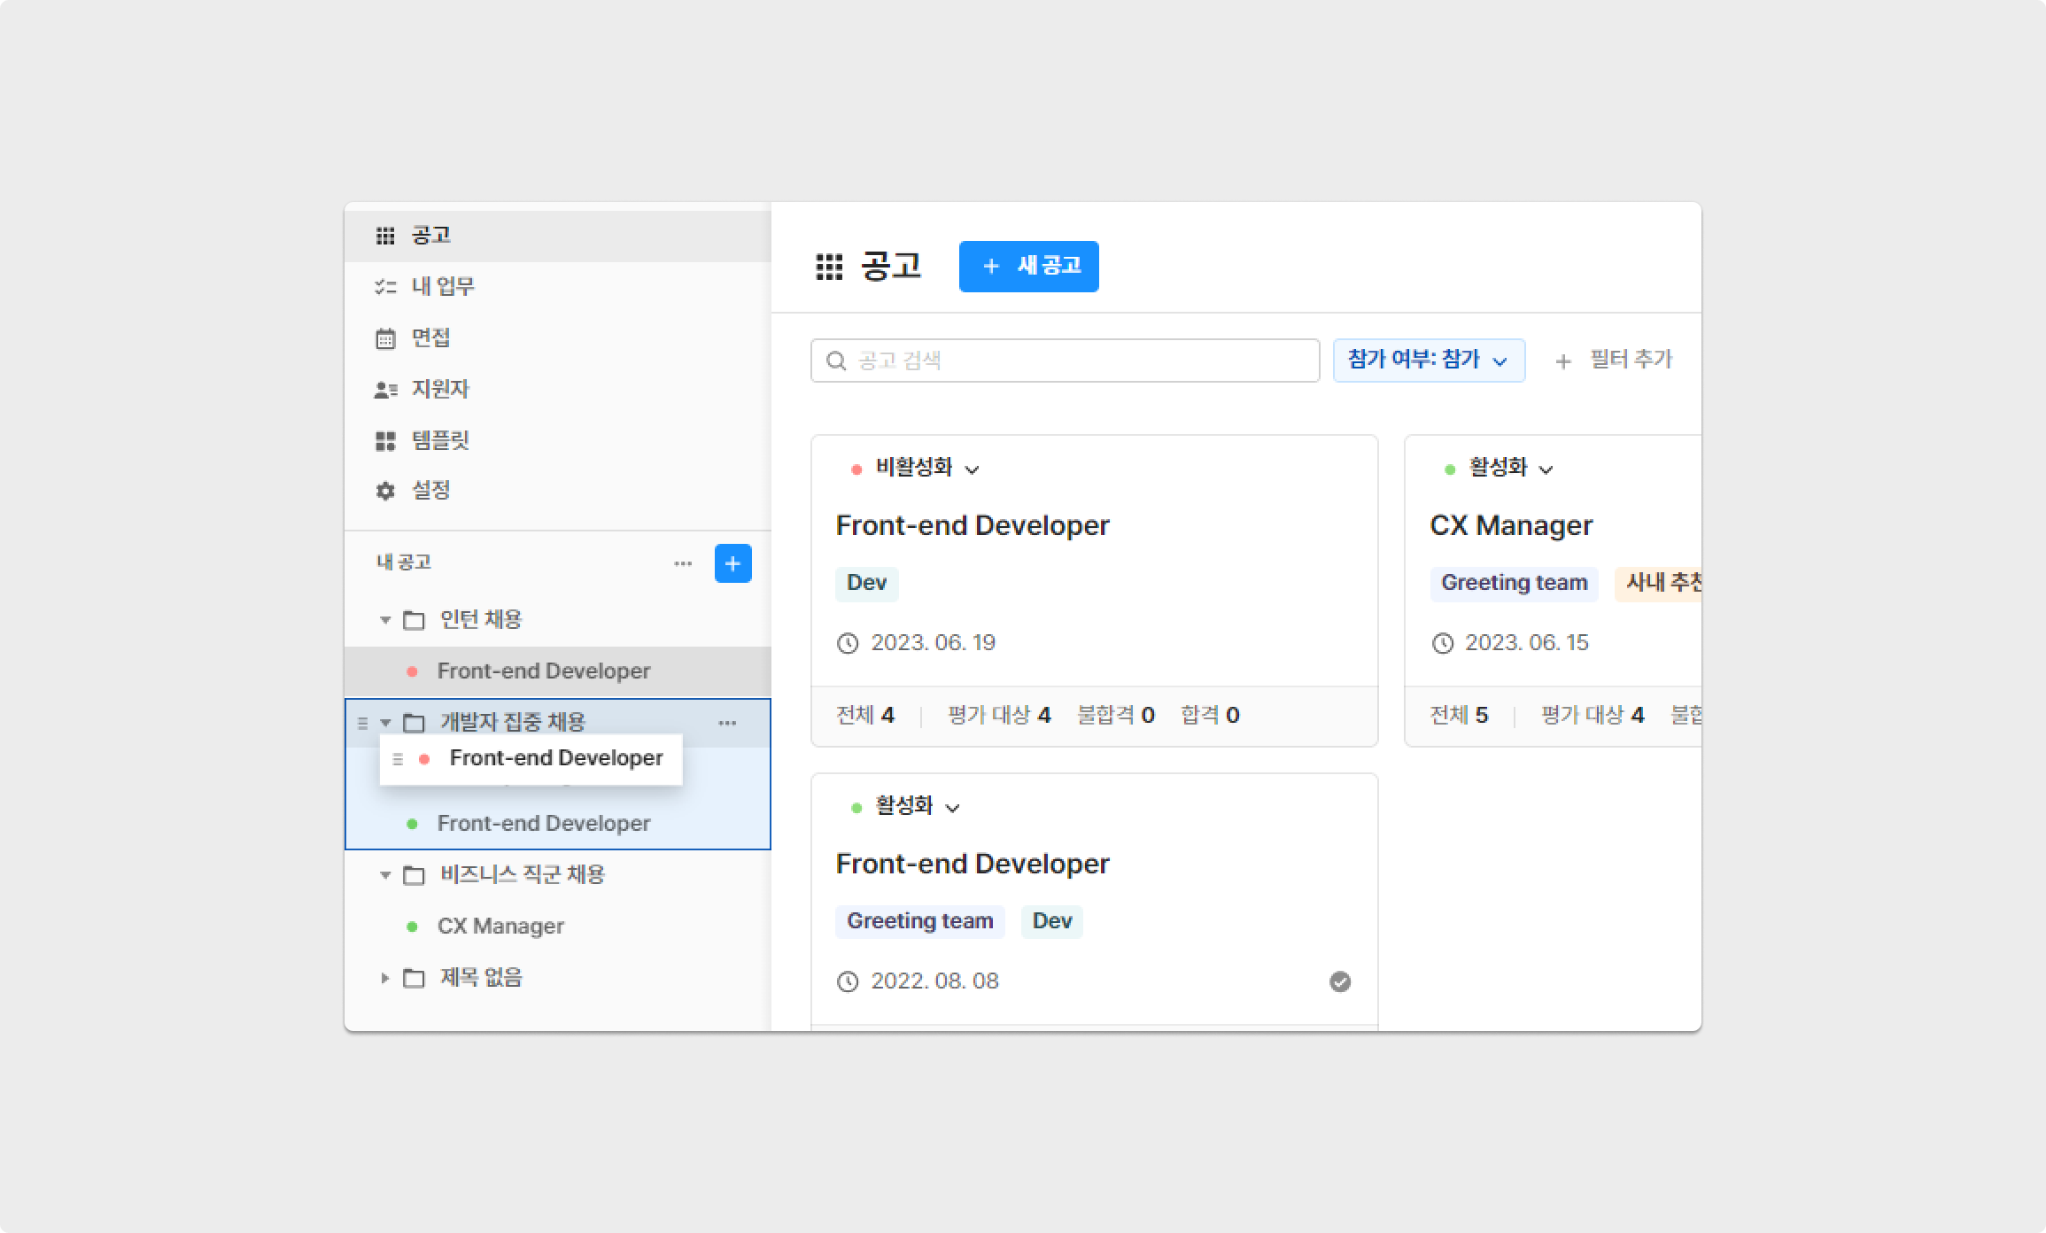Open 내 업무 in the sidebar menu
The width and height of the screenshot is (2046, 1233).
pyautogui.click(x=443, y=287)
